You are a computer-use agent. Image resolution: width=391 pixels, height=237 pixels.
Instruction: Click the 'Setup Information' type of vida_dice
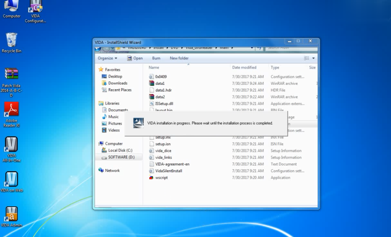pos(286,151)
